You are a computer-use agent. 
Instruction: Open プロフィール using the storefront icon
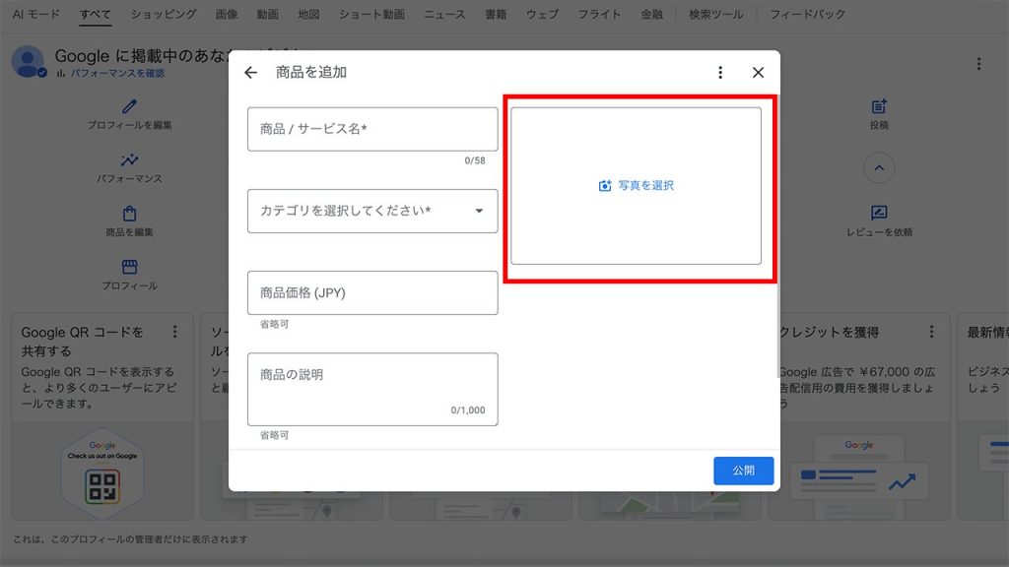(130, 266)
